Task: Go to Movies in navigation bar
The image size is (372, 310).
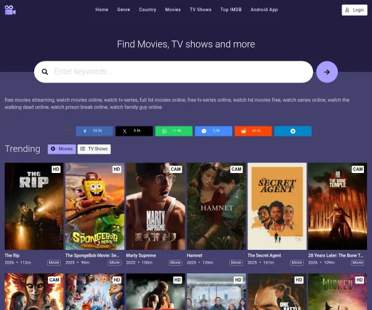Action: coord(173,10)
